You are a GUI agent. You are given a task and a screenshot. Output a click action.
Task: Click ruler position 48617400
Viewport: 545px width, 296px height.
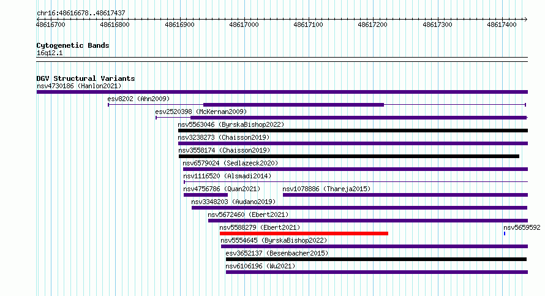click(x=502, y=25)
